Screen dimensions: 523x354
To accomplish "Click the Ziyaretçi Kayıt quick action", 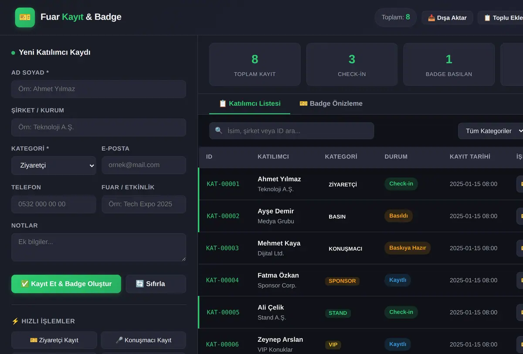I will point(54,340).
